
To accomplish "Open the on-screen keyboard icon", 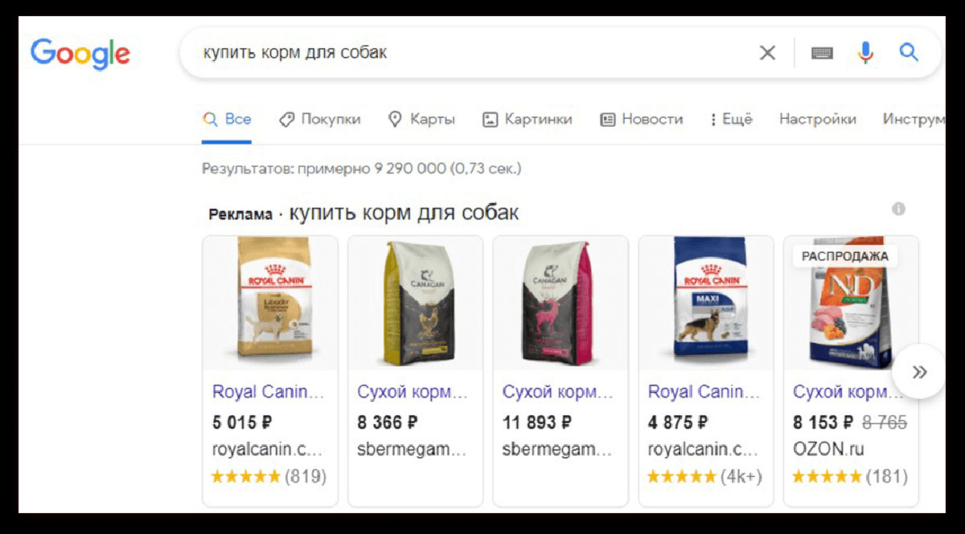I will (x=822, y=53).
